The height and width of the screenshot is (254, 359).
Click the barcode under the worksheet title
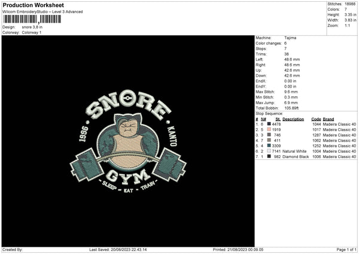tap(32, 19)
